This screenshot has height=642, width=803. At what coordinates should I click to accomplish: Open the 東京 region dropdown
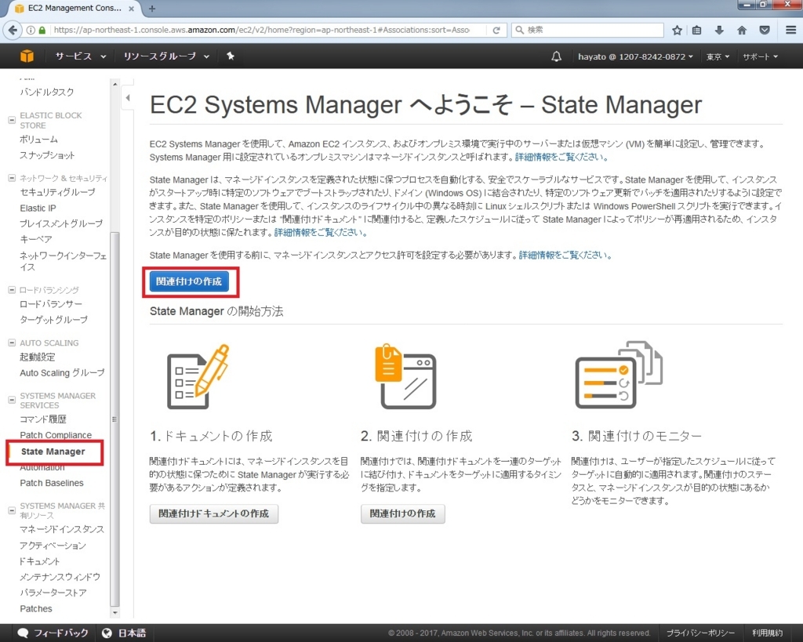coord(718,56)
